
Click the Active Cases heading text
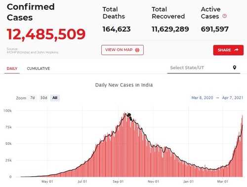[210, 13]
